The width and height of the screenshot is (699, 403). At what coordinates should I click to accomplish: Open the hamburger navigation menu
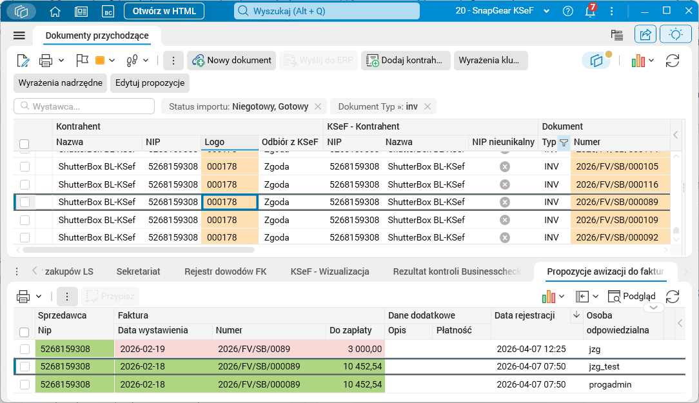[x=19, y=35]
